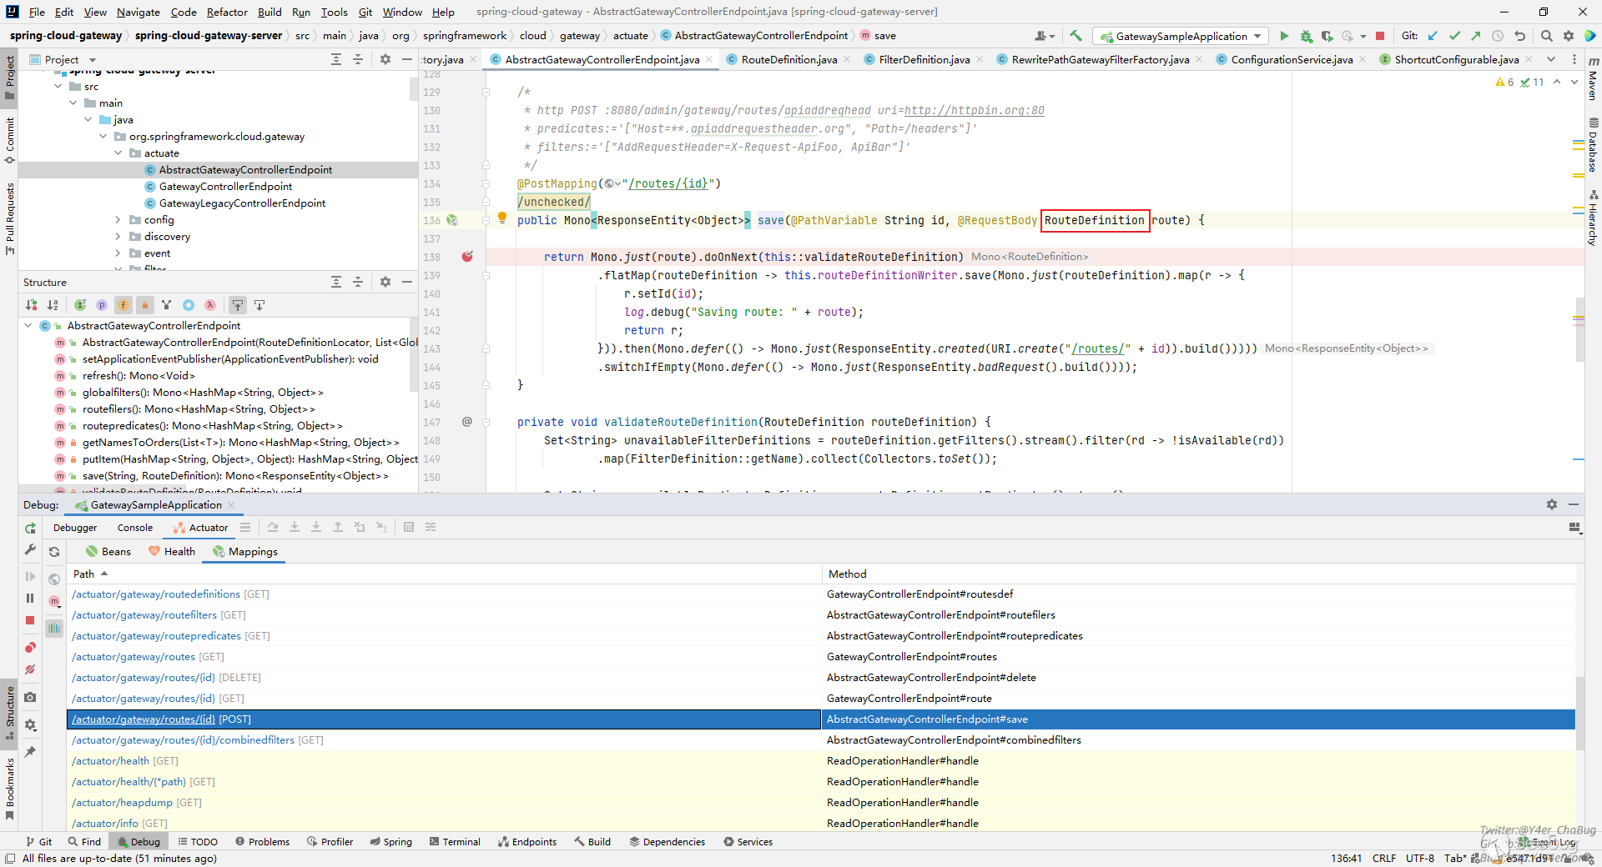Open Search Everywhere magnifier icon
The image size is (1602, 867).
pos(1546,36)
